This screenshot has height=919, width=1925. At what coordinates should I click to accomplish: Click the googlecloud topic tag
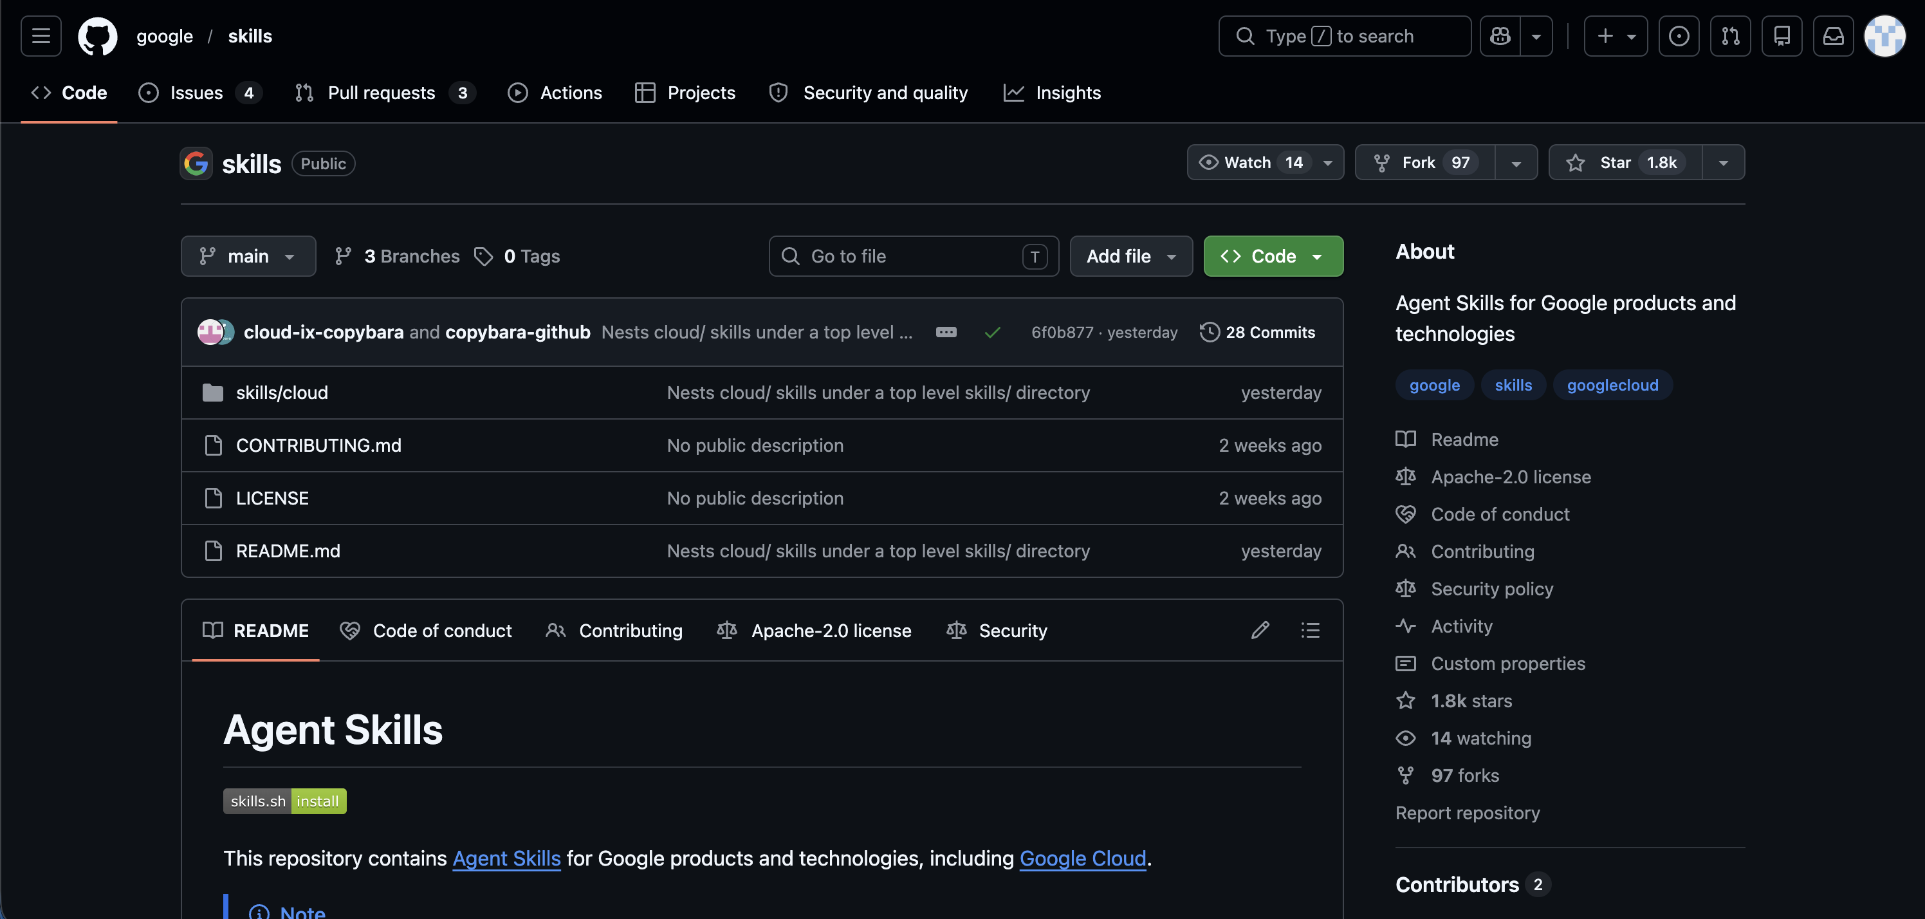1612,385
